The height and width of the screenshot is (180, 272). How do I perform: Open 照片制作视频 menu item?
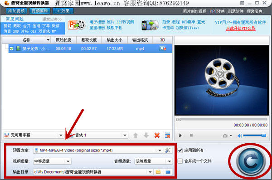coord(194,11)
